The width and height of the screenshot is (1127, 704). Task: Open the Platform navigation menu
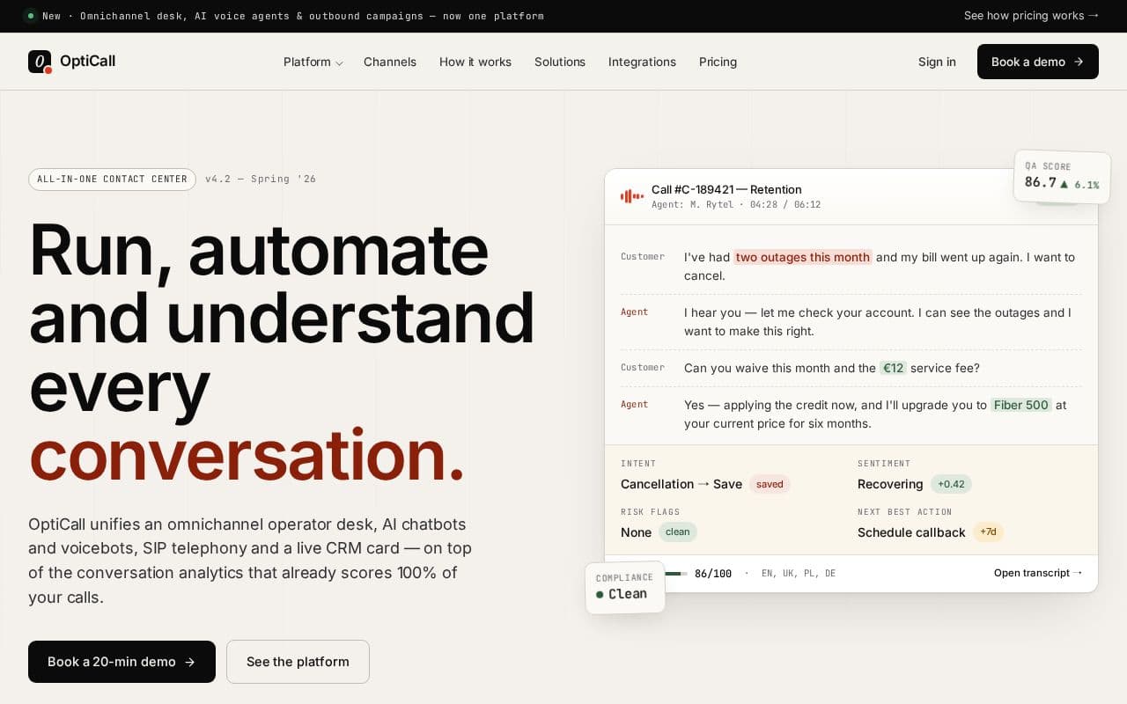313,62
